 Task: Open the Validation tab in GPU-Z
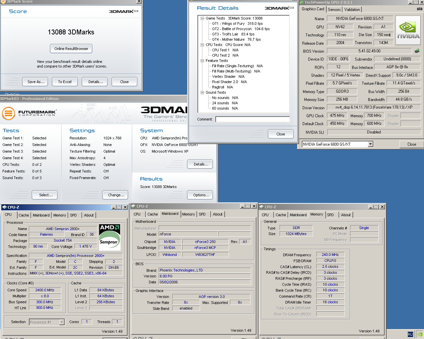352,10
